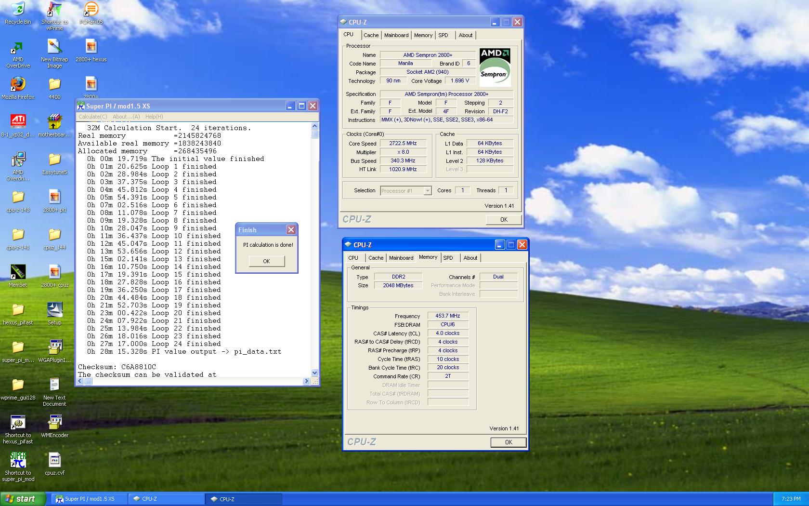Viewport: 809px width, 506px height.
Task: Launch MemSet desktop icon
Action: click(x=18, y=276)
